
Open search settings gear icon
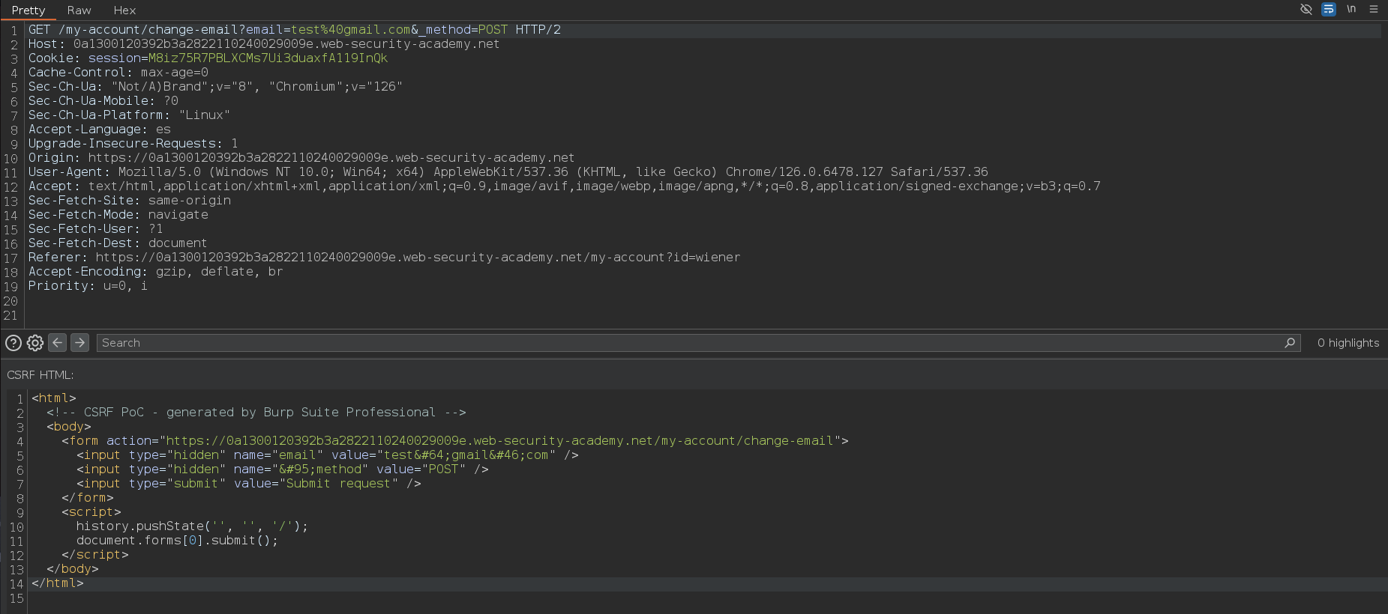pyautogui.click(x=35, y=343)
